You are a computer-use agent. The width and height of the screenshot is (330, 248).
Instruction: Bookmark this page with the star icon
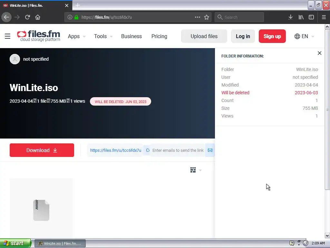[207, 17]
